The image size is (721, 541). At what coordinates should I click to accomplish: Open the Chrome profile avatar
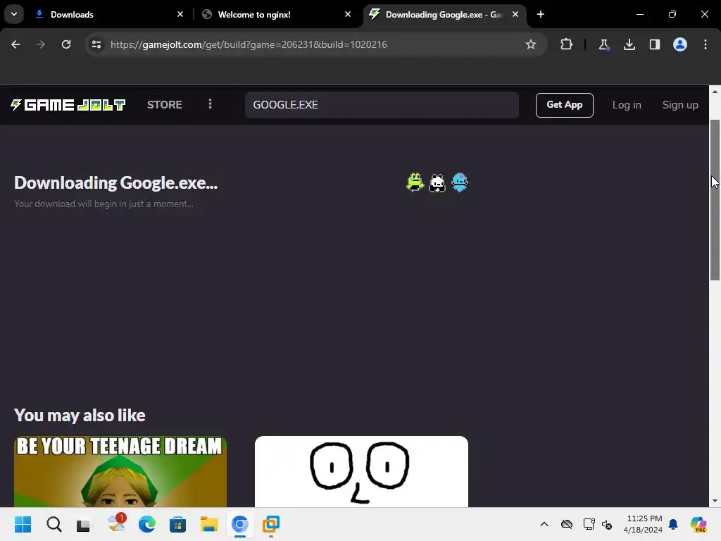680,44
